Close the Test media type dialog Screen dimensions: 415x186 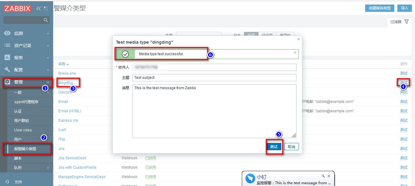coord(298,39)
